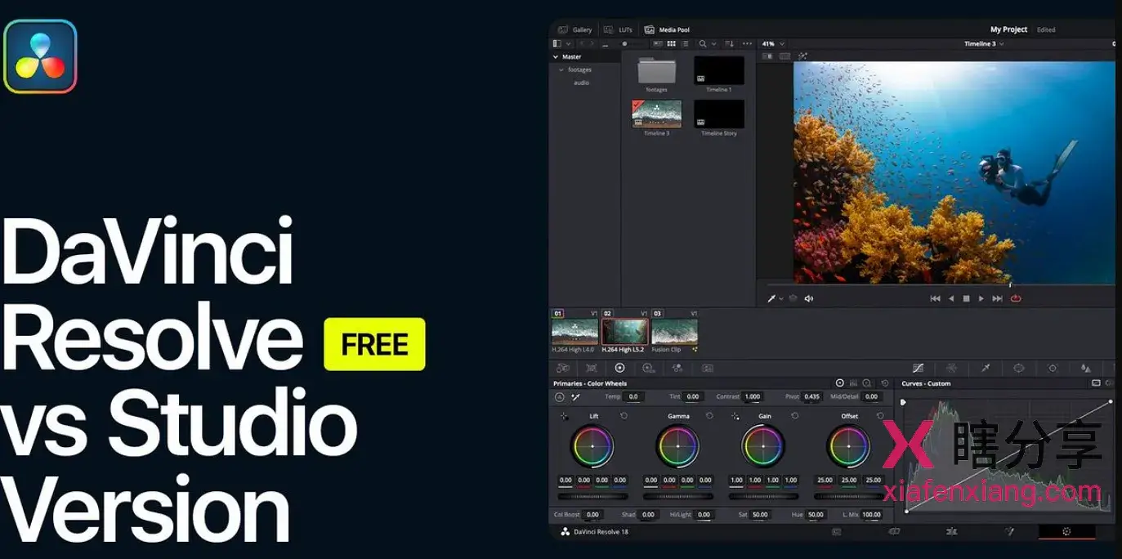Click the DaVinci Resolve logo at bottom left

564,531
